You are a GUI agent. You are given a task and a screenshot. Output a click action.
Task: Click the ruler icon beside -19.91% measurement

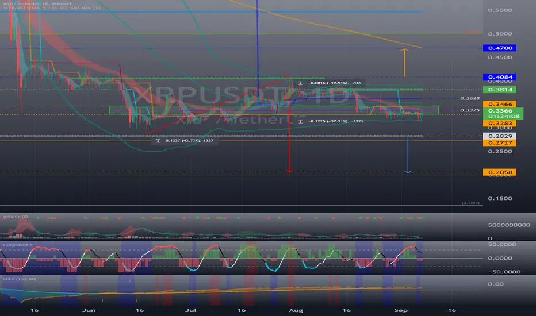click(x=300, y=83)
